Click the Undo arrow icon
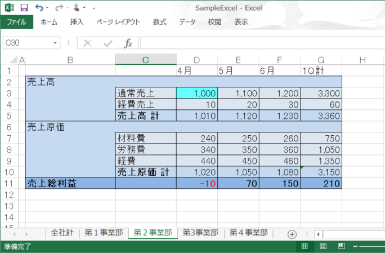The image size is (385, 253). pos(38,8)
